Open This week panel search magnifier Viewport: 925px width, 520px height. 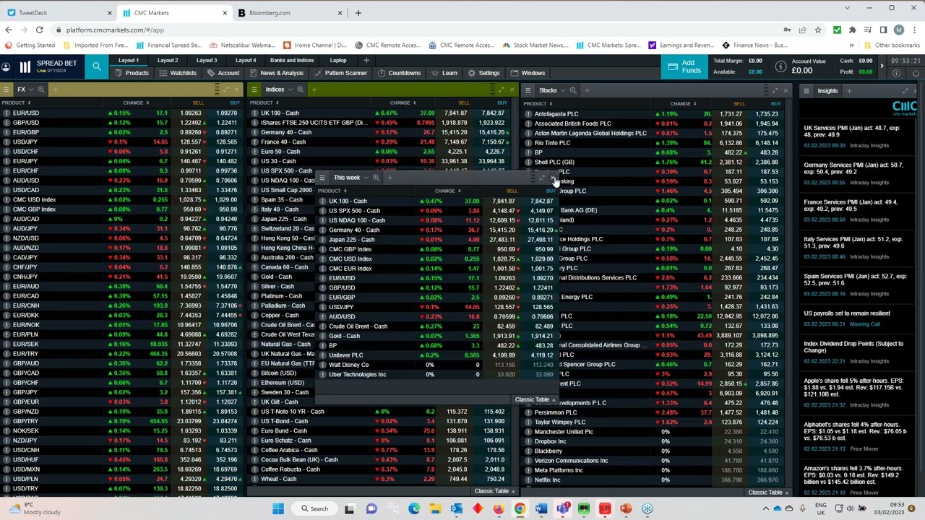tap(376, 178)
